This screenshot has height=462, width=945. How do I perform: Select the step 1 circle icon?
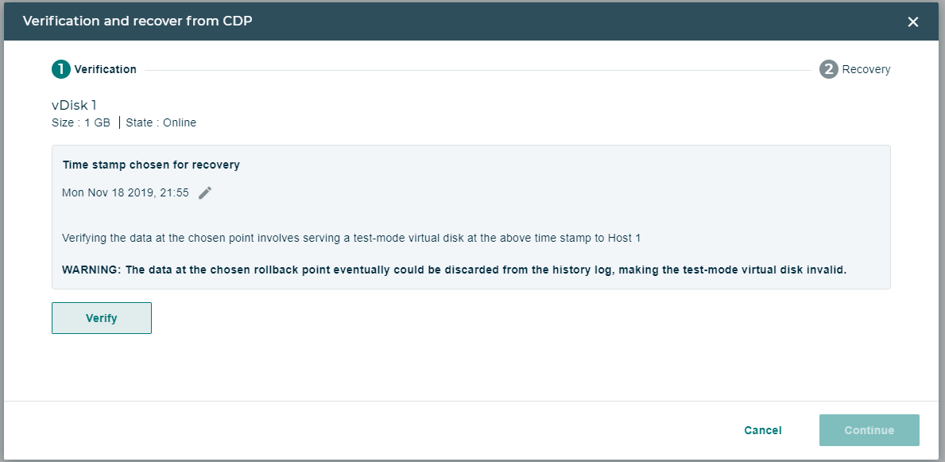(61, 69)
